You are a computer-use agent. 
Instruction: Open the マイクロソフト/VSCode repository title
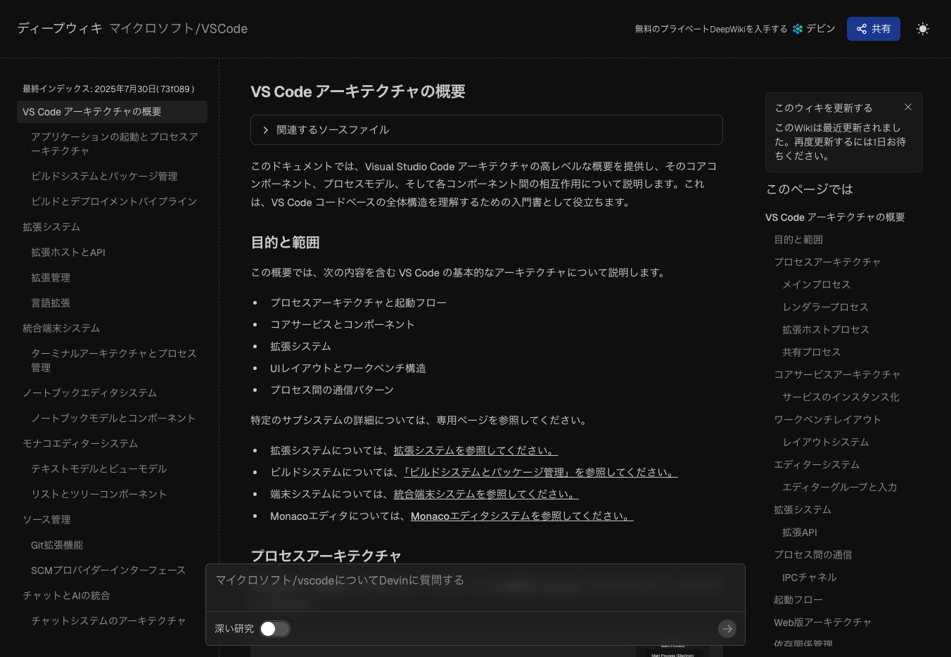click(x=178, y=28)
